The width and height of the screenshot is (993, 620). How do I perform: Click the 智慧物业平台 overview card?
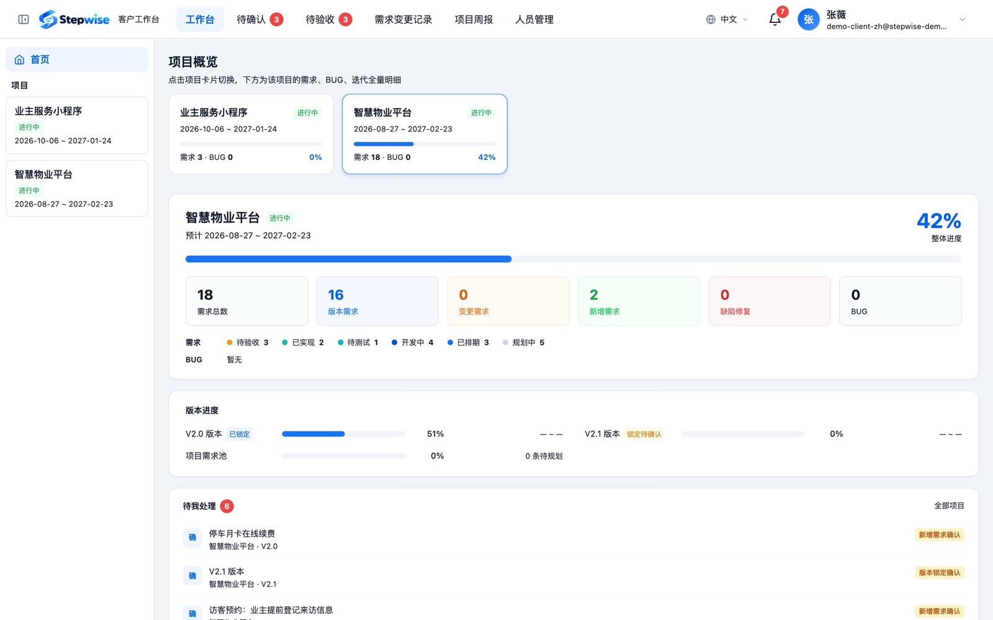(x=425, y=134)
